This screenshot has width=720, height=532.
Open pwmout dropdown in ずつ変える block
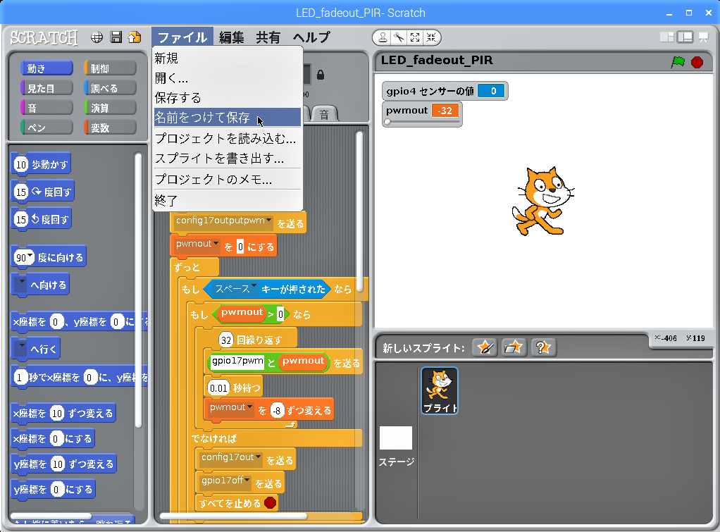(x=250, y=407)
